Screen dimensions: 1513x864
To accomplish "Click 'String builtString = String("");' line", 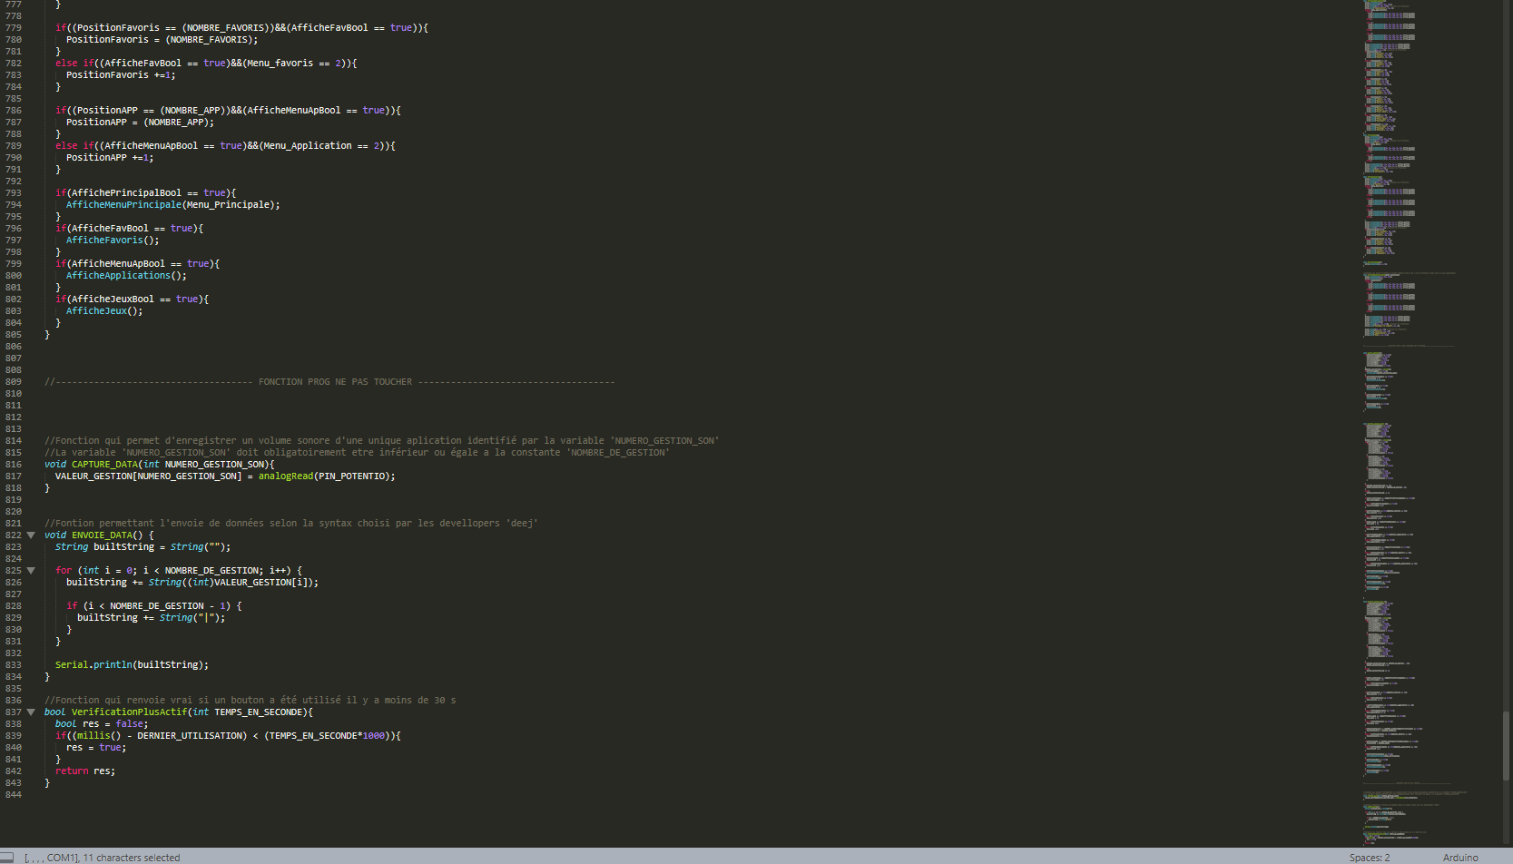I will click(x=142, y=547).
